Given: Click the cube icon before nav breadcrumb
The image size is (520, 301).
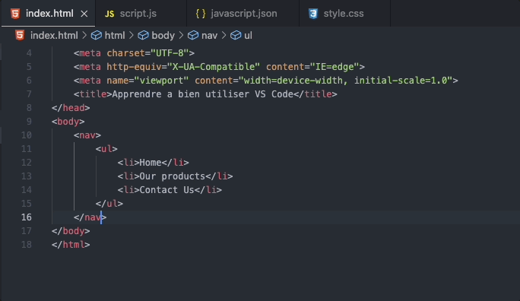Looking at the screenshot, I should coord(193,35).
